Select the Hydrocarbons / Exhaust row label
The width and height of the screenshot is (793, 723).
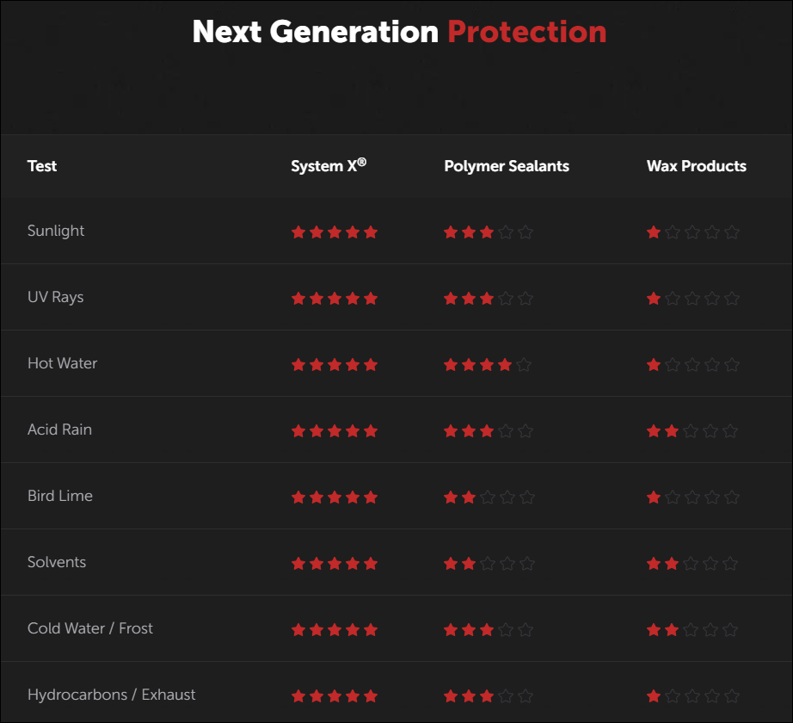[112, 695]
